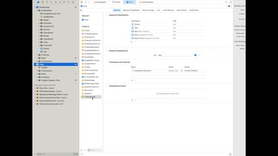Expand the Alamofire package dependency
This screenshot has height=156, width=278.
[x=35, y=88]
